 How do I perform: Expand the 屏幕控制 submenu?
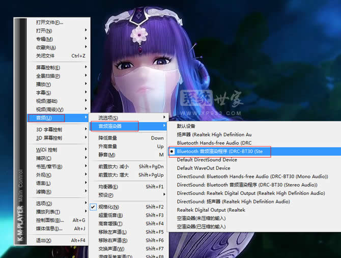point(48,68)
